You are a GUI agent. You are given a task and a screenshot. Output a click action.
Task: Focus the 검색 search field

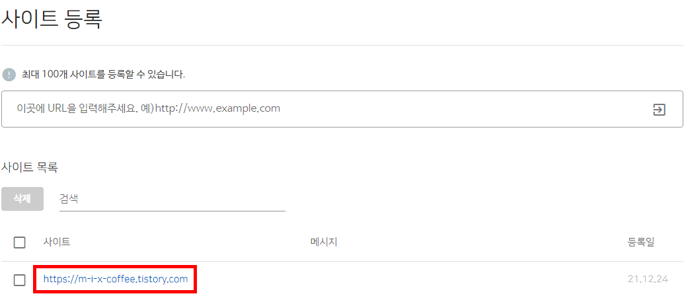[x=172, y=199]
